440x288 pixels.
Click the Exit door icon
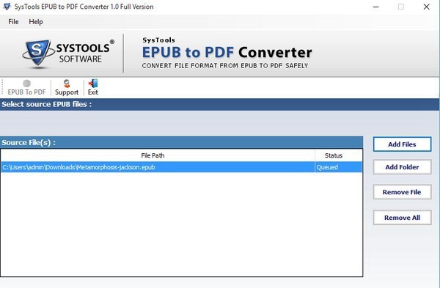coord(93,84)
